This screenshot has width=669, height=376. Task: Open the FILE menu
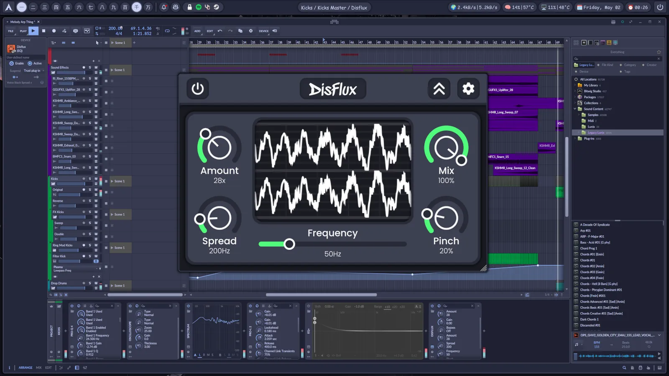11,31
